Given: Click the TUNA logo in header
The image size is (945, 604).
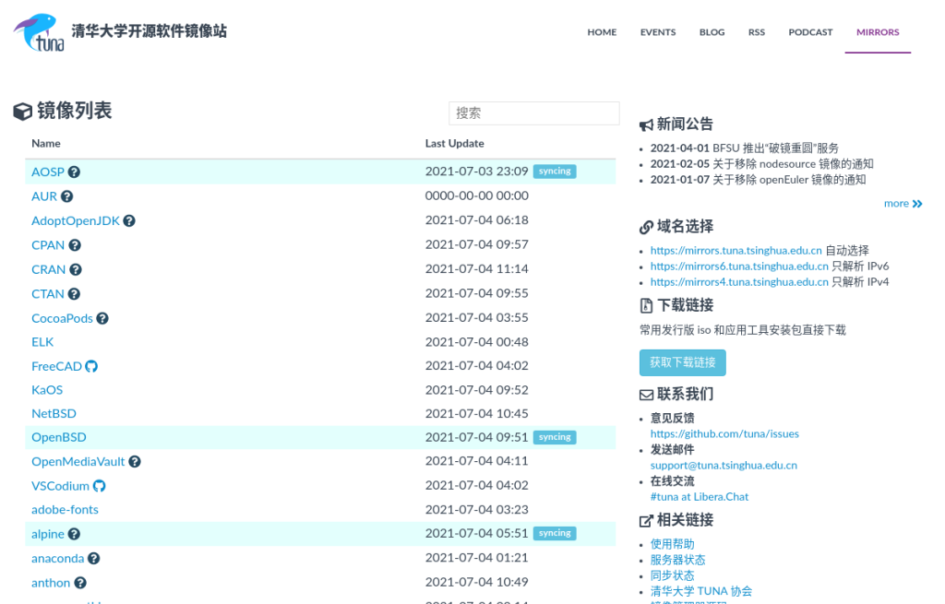Looking at the screenshot, I should pos(39,32).
